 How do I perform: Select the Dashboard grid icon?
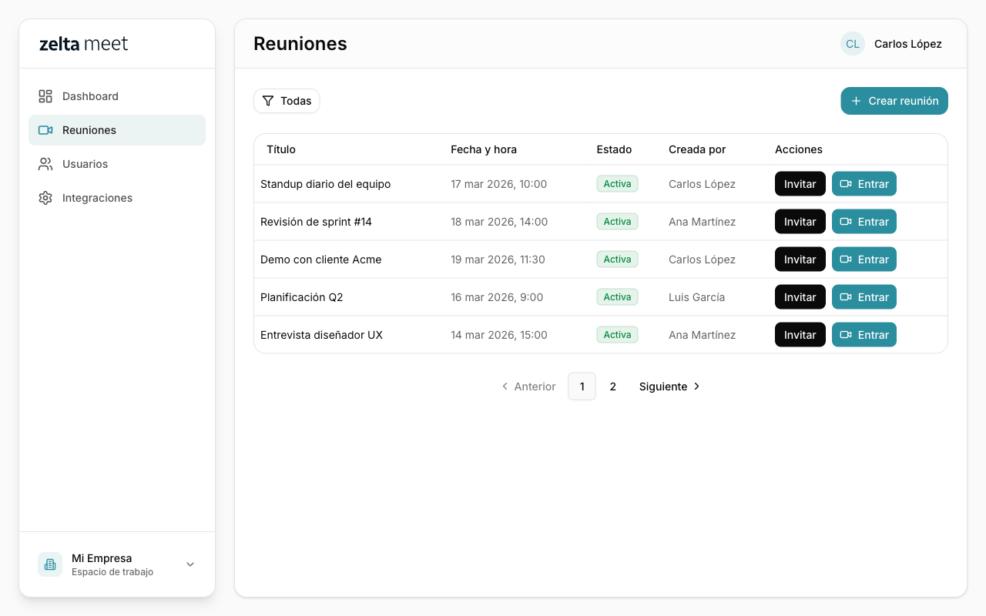[45, 95]
